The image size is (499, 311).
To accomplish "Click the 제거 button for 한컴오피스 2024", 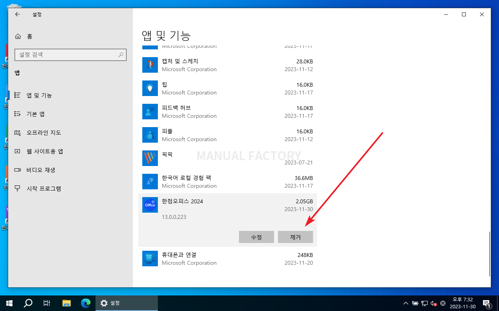I will tap(296, 237).
